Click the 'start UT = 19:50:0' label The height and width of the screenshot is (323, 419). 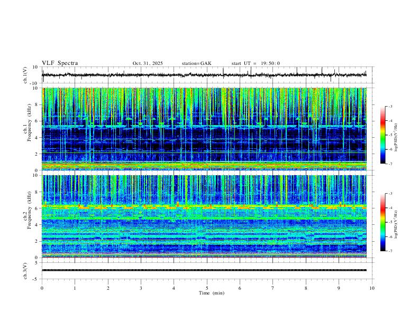[x=256, y=63]
